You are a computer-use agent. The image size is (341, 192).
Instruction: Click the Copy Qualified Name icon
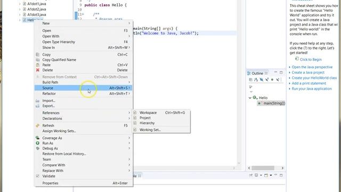tap(38, 60)
